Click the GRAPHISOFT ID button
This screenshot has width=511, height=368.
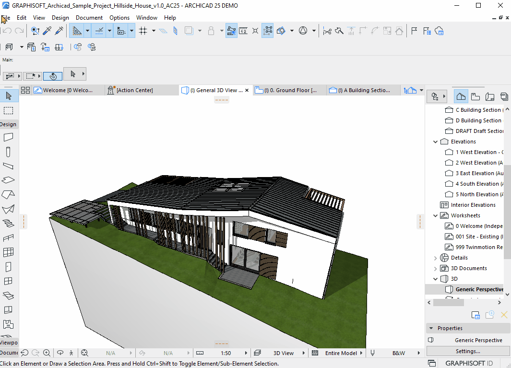click(x=468, y=363)
